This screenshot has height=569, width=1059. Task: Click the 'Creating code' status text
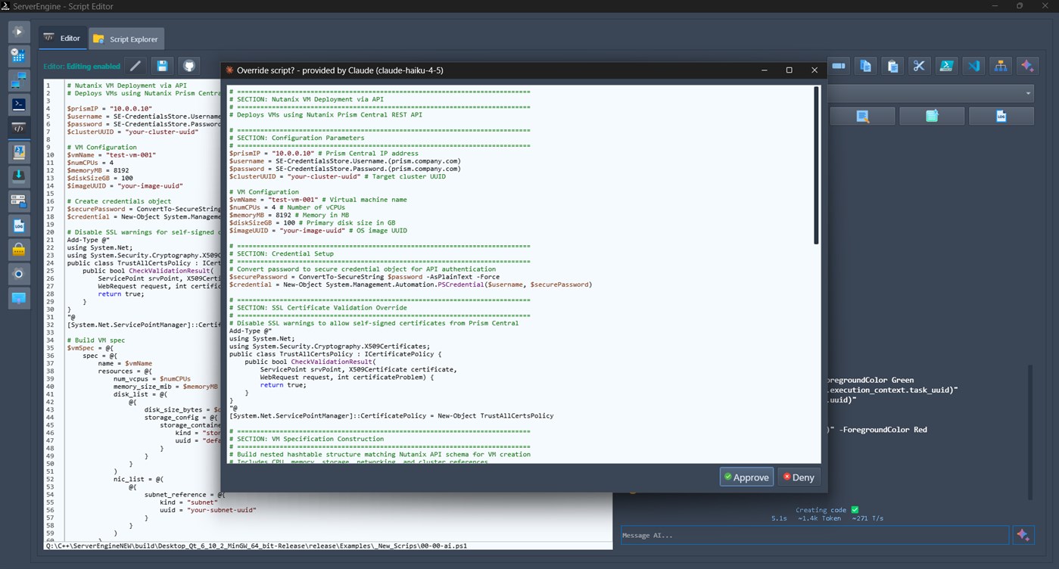(821, 510)
